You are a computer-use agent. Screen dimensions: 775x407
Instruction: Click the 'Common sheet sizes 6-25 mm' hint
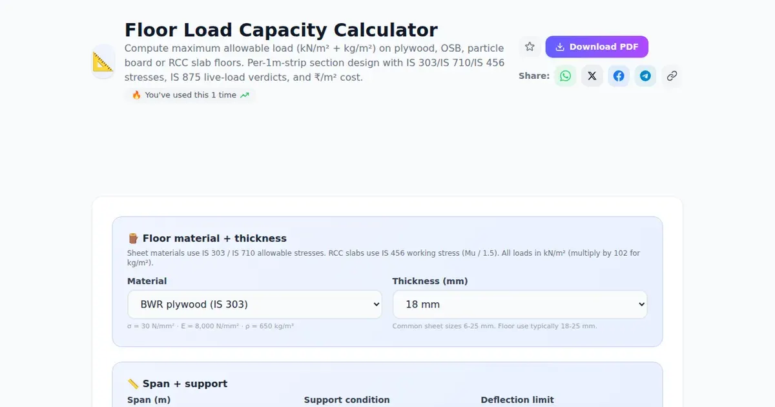[495, 326]
